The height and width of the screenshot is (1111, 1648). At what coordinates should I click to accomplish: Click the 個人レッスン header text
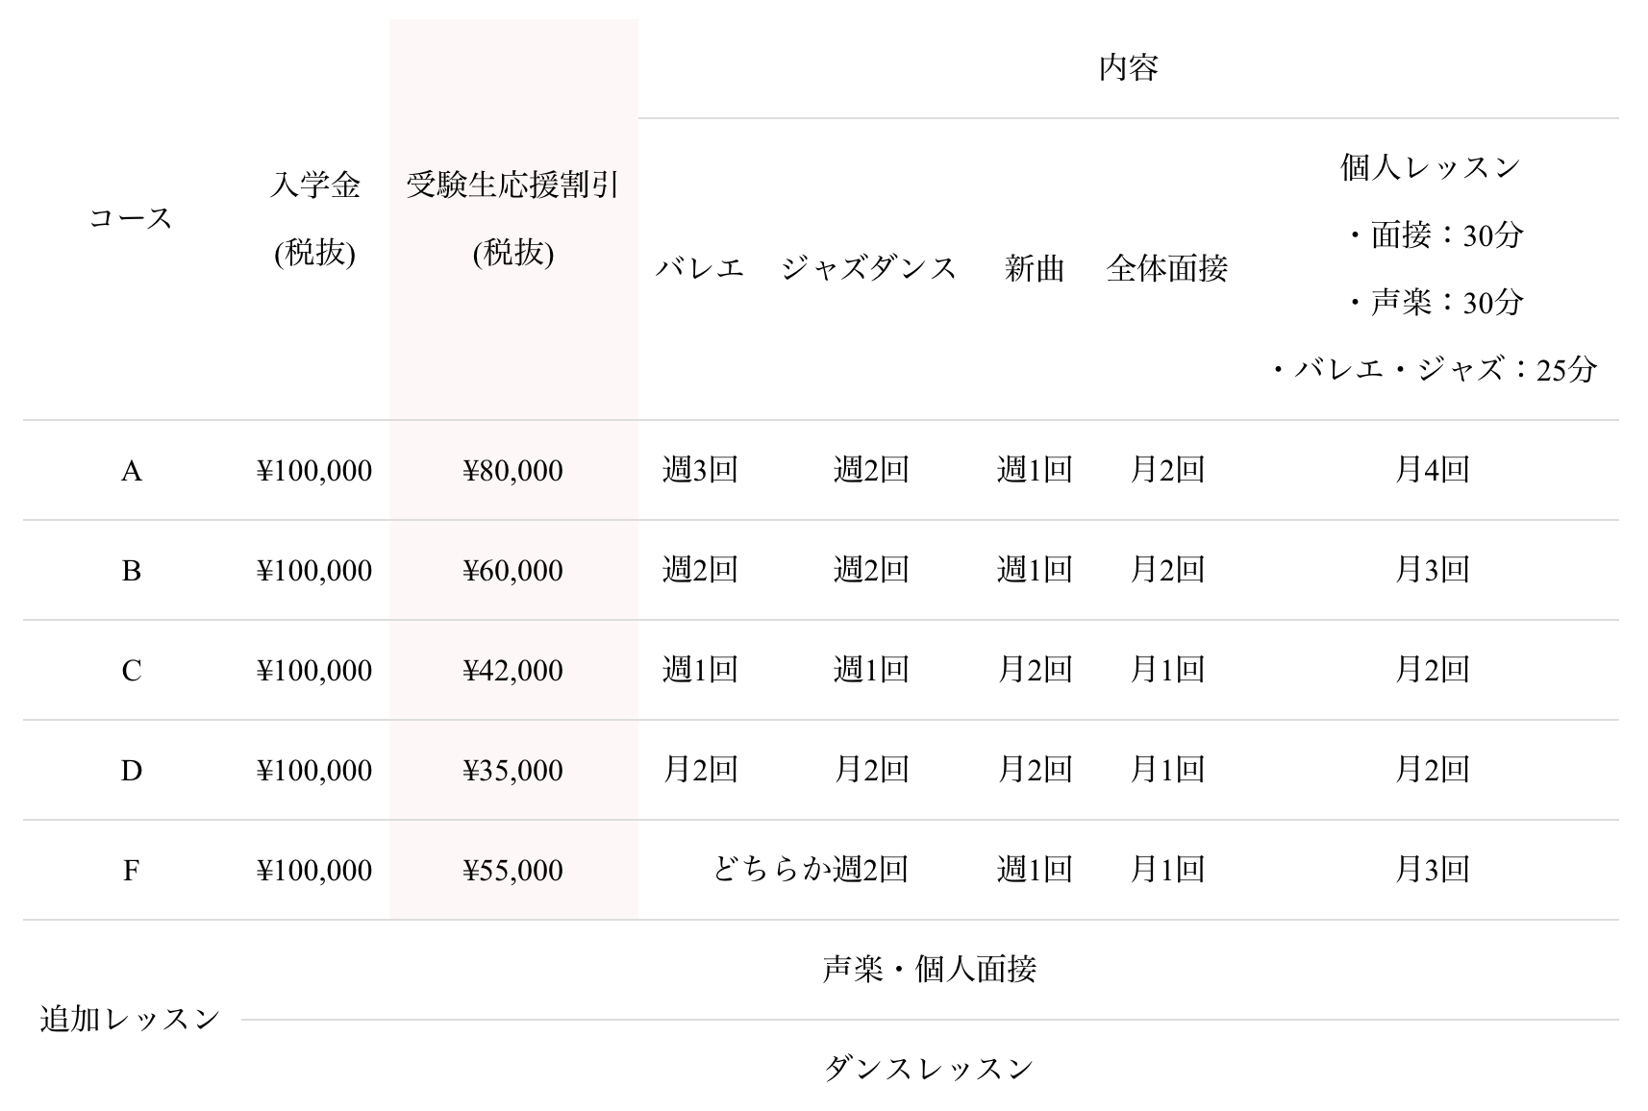tap(1431, 168)
